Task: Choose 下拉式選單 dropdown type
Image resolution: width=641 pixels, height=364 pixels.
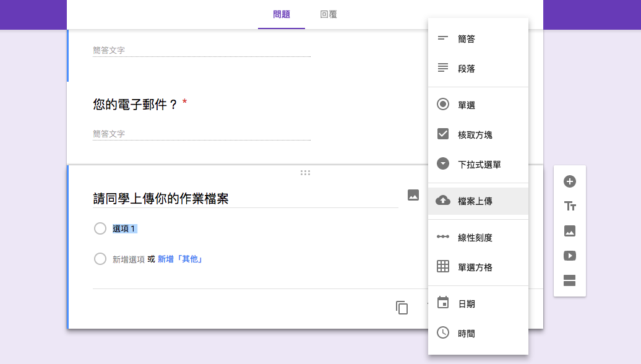Action: pos(478,165)
